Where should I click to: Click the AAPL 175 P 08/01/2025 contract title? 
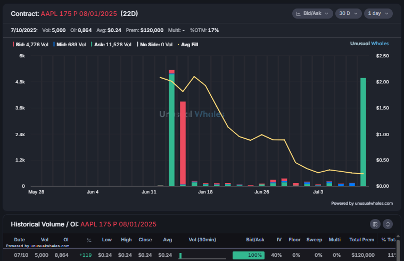79,14
